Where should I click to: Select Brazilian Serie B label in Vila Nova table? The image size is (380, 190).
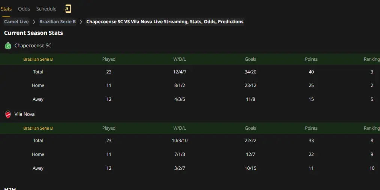[x=38, y=128]
